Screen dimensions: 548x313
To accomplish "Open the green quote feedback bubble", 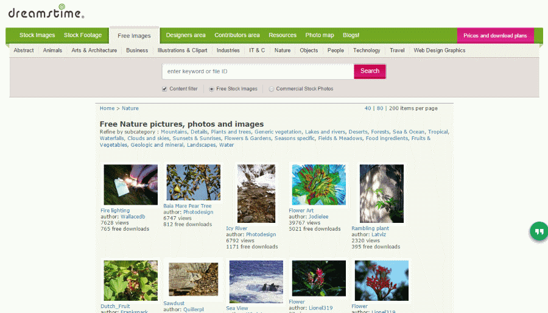I will pos(539,231).
